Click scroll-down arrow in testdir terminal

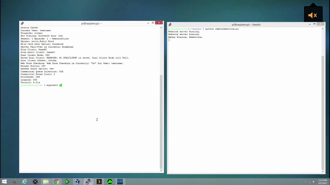point(323,171)
